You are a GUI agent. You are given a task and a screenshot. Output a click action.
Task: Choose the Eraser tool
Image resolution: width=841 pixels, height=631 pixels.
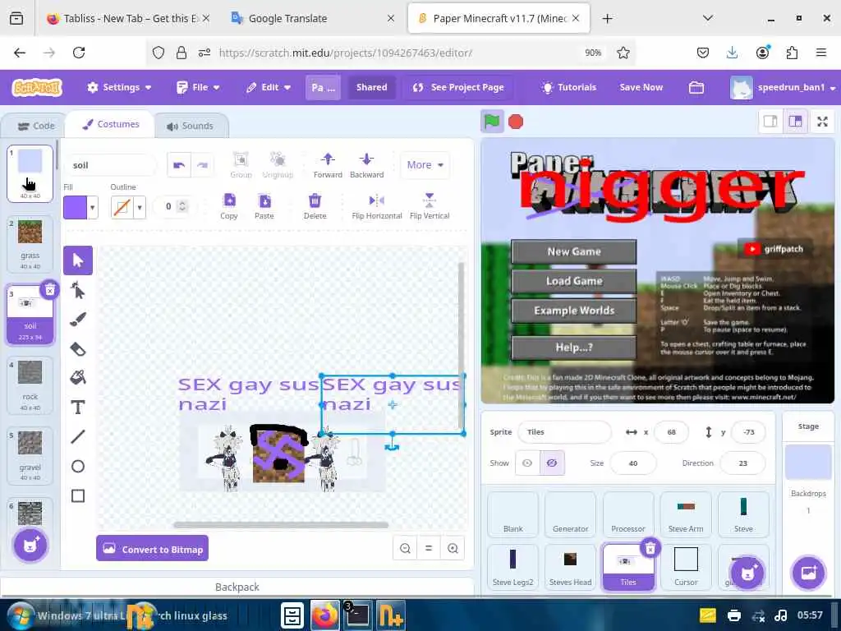[x=78, y=349]
